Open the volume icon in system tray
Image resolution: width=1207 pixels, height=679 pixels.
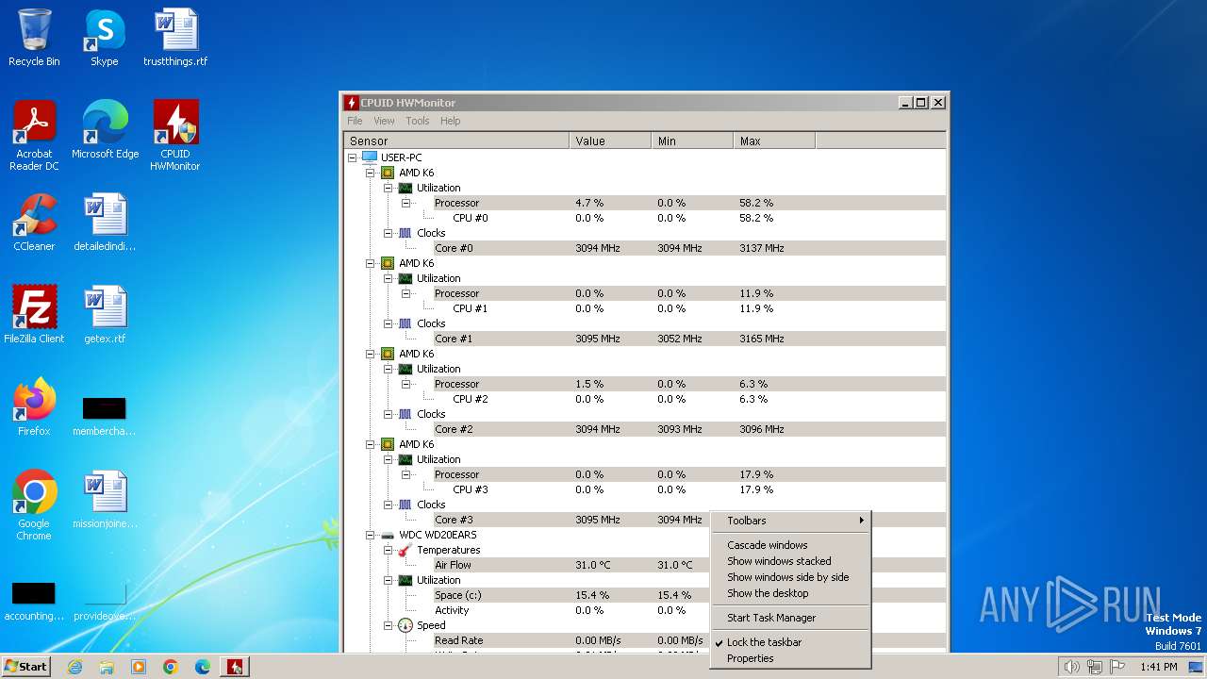[x=1071, y=667]
